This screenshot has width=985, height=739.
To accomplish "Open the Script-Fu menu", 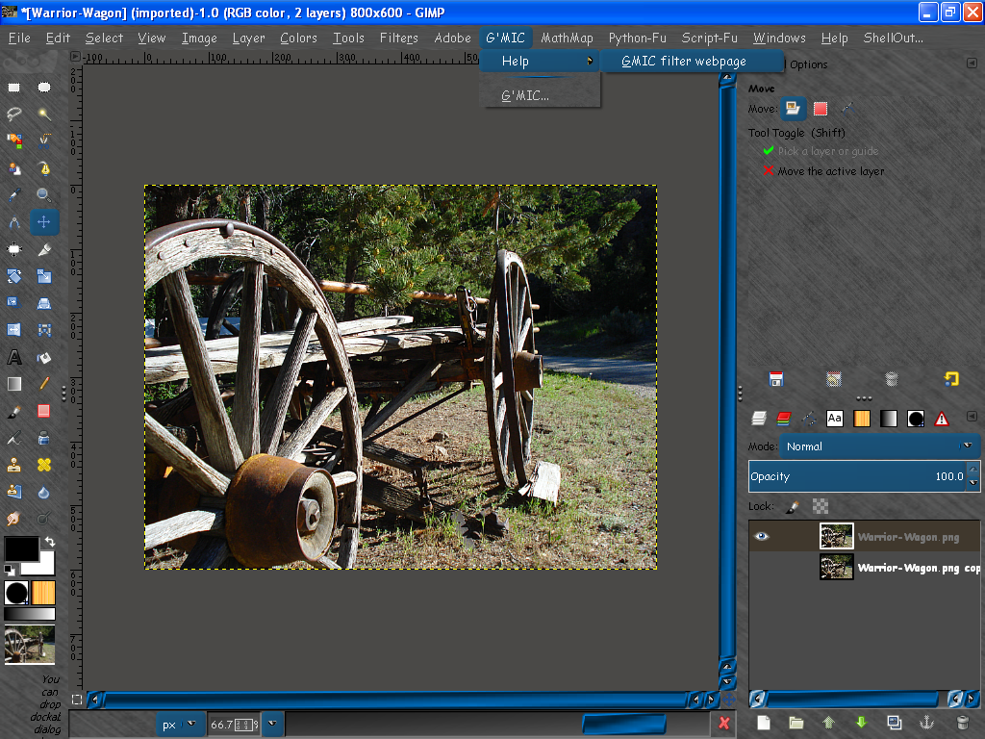I will tap(710, 38).
